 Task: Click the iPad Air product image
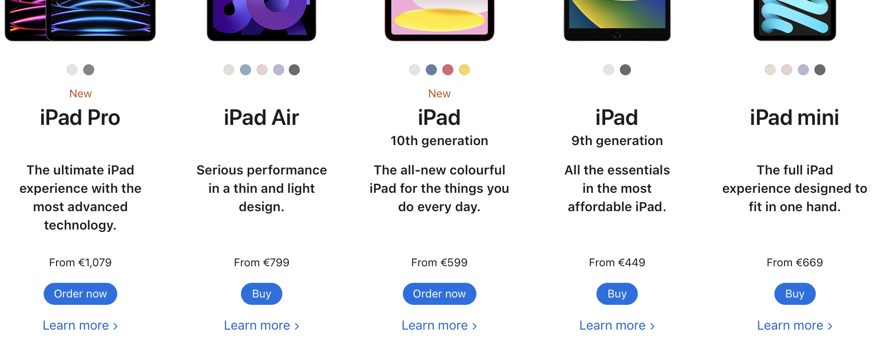coord(261,19)
